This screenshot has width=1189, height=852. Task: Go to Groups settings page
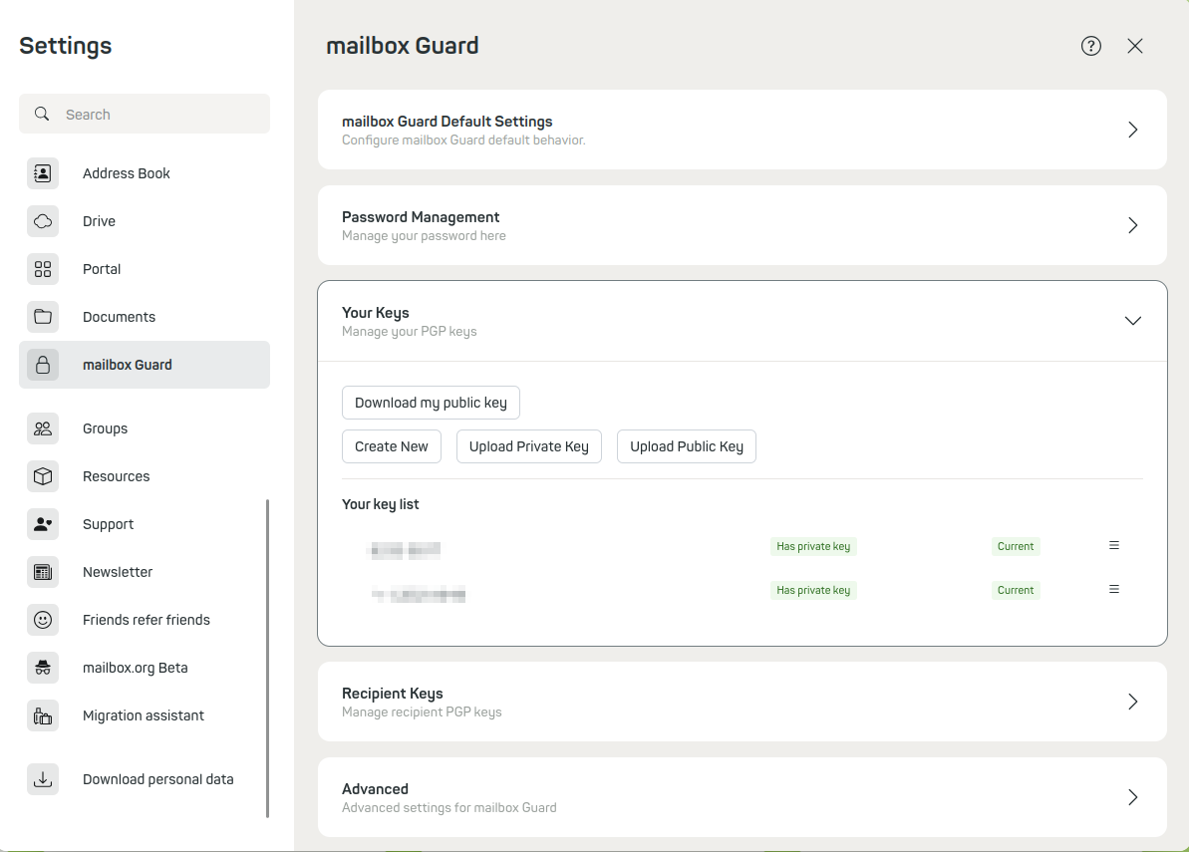tap(105, 428)
